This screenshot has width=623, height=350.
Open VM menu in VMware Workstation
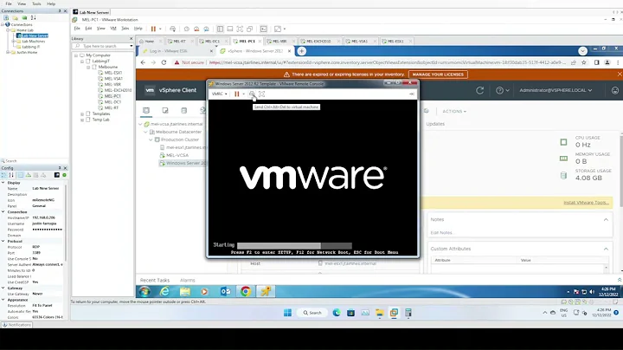113,29
